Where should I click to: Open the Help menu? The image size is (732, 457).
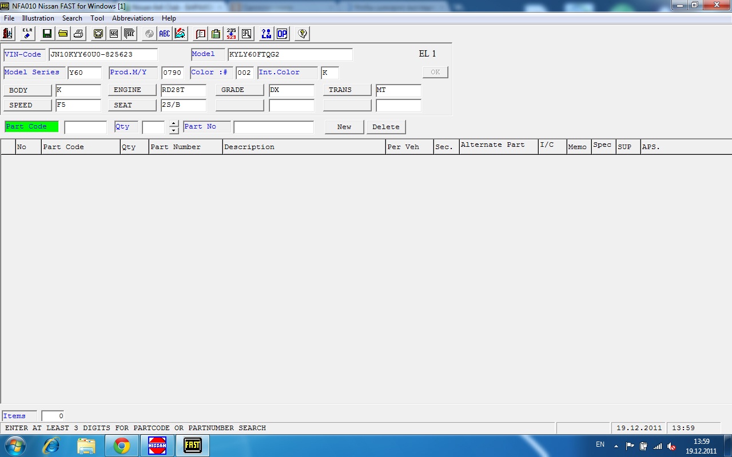169,18
